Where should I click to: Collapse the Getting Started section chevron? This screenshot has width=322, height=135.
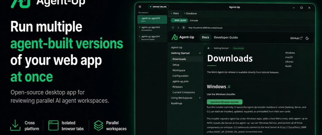(x=200, y=53)
